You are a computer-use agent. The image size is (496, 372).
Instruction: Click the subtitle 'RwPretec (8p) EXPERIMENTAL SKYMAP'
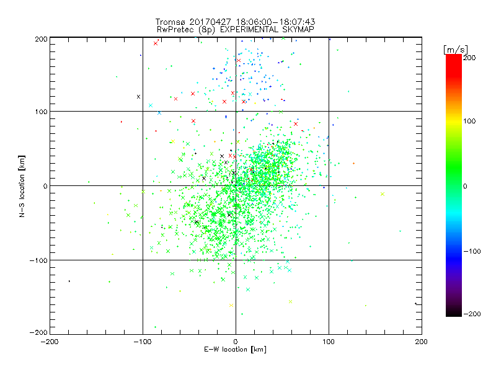[236, 30]
